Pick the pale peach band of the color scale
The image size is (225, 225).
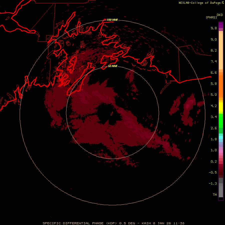(x=221, y=51)
